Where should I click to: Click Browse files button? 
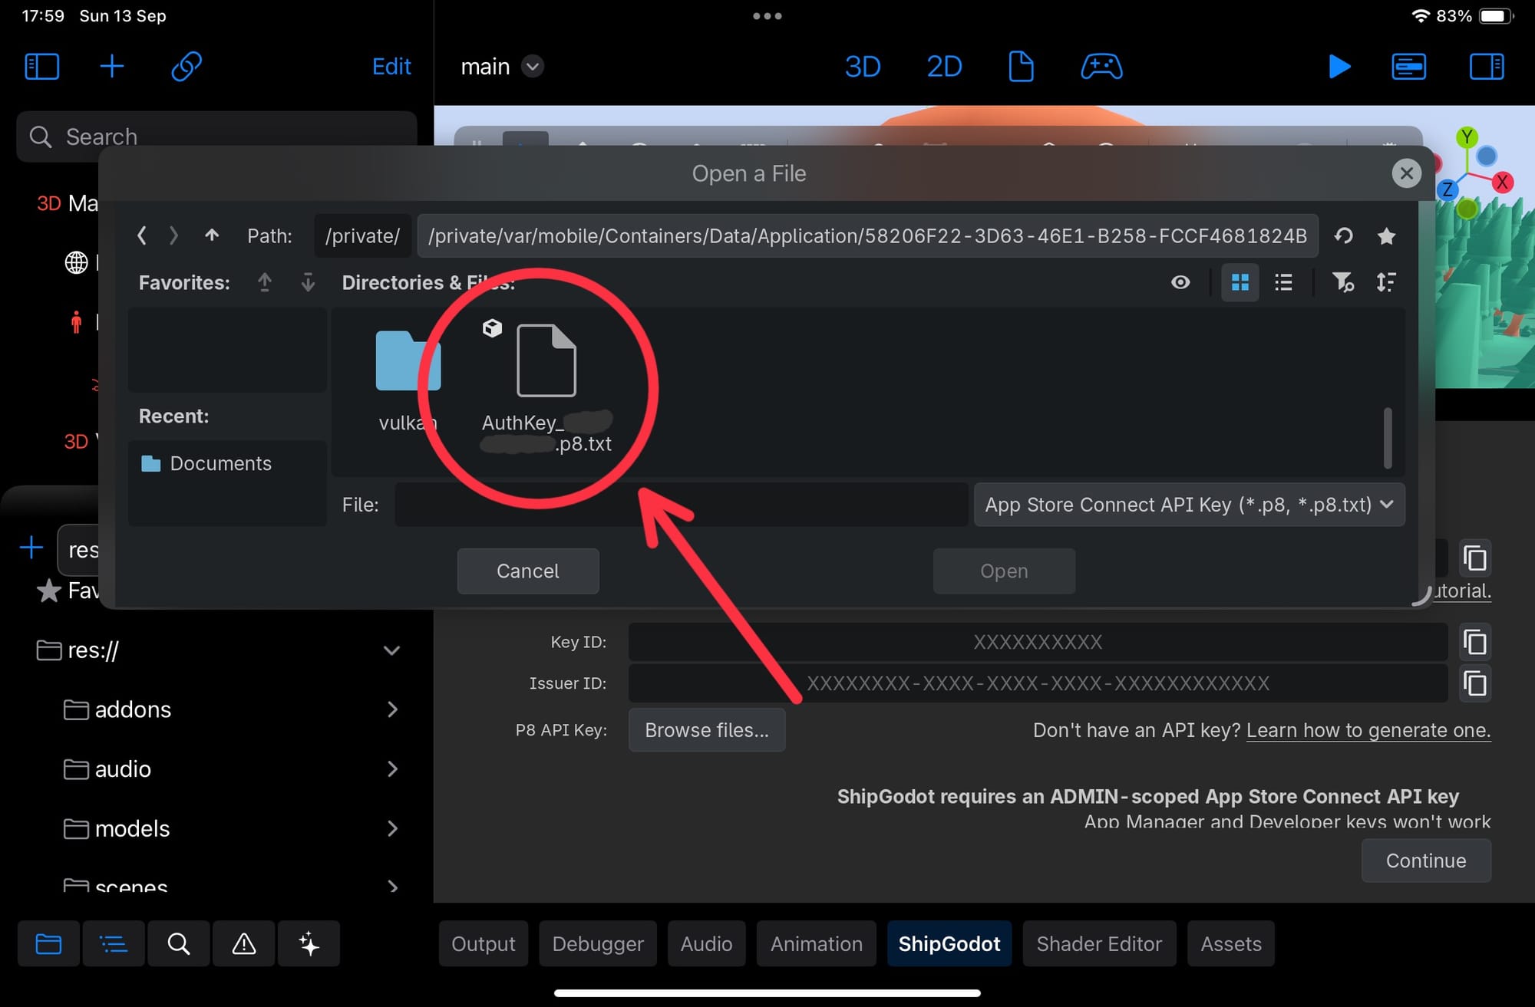pyautogui.click(x=707, y=730)
